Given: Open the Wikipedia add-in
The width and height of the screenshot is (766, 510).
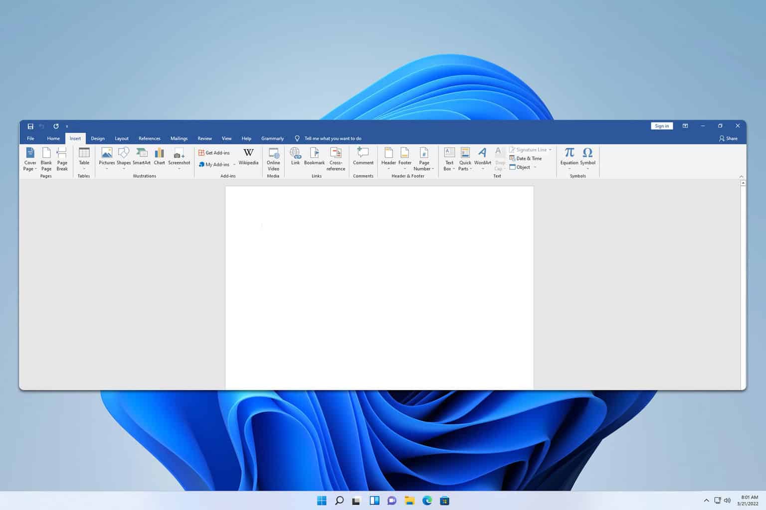Looking at the screenshot, I should pyautogui.click(x=248, y=156).
